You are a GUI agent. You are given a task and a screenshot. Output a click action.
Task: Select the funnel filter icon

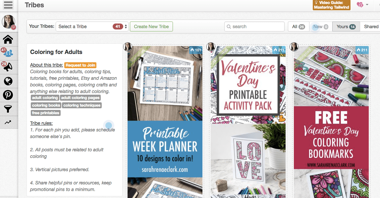coord(8,109)
